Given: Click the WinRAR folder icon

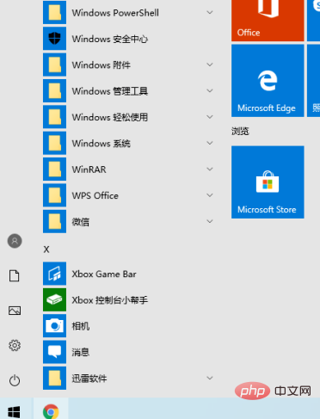Looking at the screenshot, I should (x=54, y=169).
